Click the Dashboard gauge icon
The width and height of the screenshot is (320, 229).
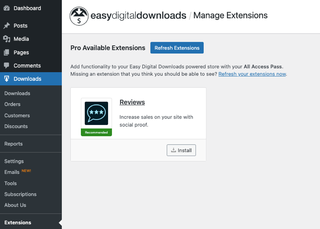[x=7, y=8]
